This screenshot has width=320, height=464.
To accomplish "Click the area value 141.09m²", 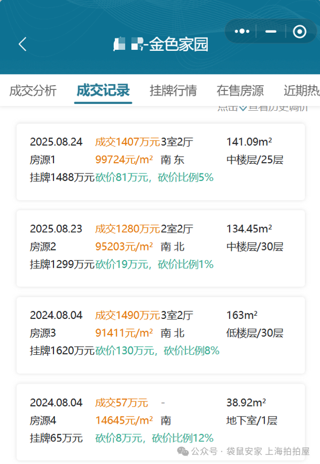I will (249, 142).
